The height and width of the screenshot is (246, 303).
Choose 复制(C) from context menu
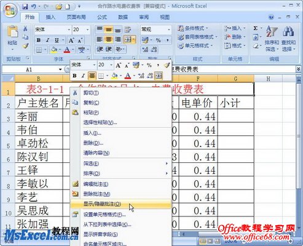tap(121, 103)
